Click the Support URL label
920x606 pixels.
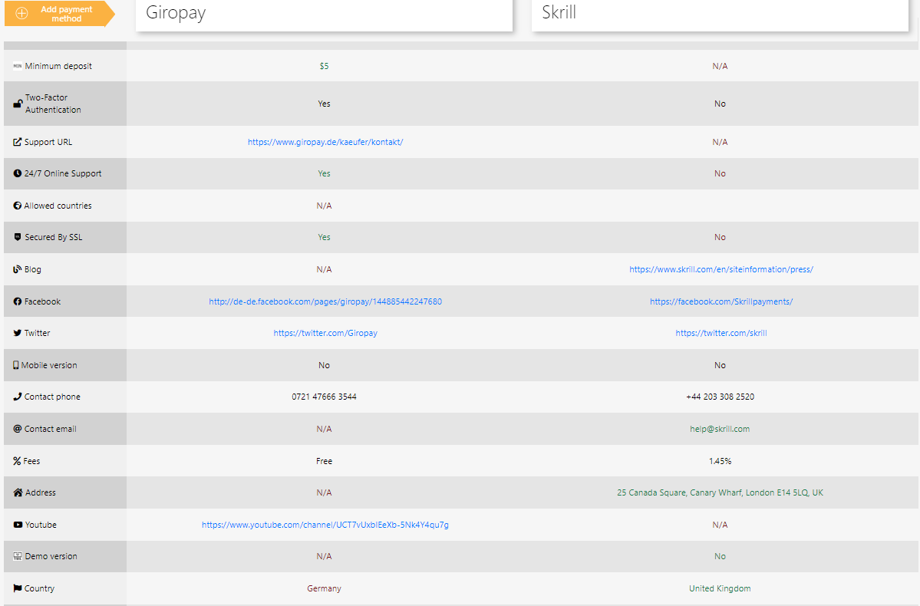tap(48, 142)
